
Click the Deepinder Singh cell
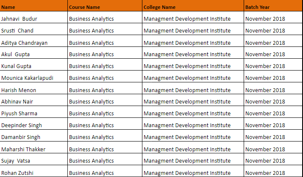pyautogui.click(x=22, y=125)
